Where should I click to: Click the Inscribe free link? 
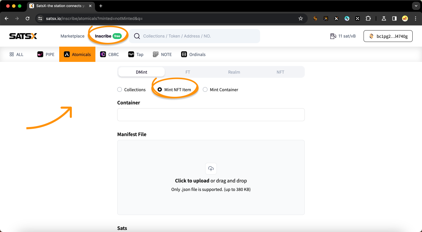(x=108, y=36)
